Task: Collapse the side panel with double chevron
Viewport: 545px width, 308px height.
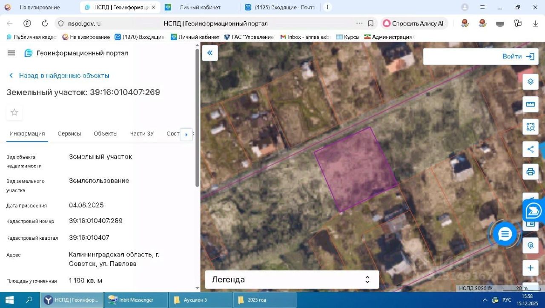Action: [x=209, y=53]
